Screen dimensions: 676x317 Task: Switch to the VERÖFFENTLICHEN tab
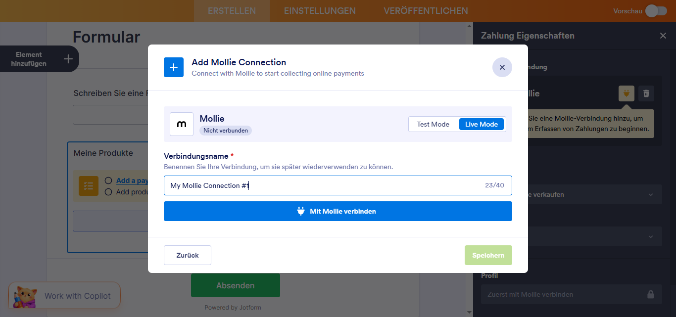[x=426, y=10]
